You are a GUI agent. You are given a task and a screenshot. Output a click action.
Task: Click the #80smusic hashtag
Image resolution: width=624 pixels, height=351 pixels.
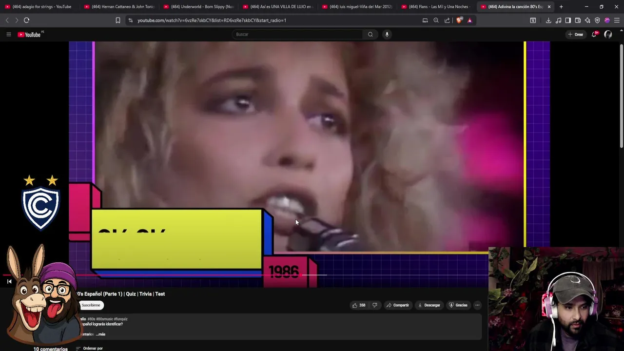(104, 319)
